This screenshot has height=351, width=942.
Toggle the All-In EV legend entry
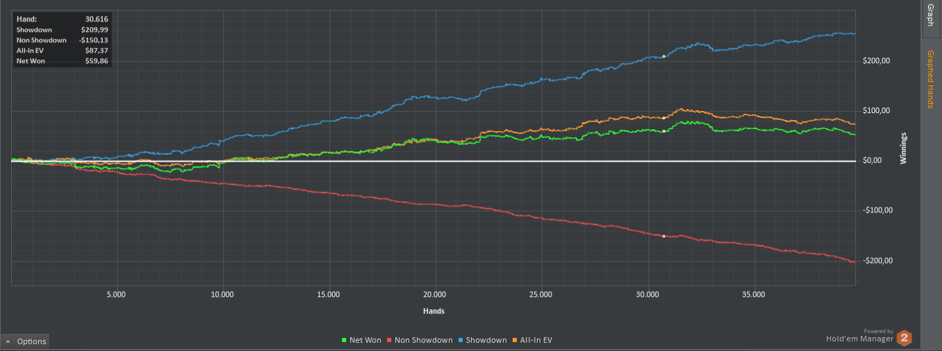pyautogui.click(x=532, y=340)
